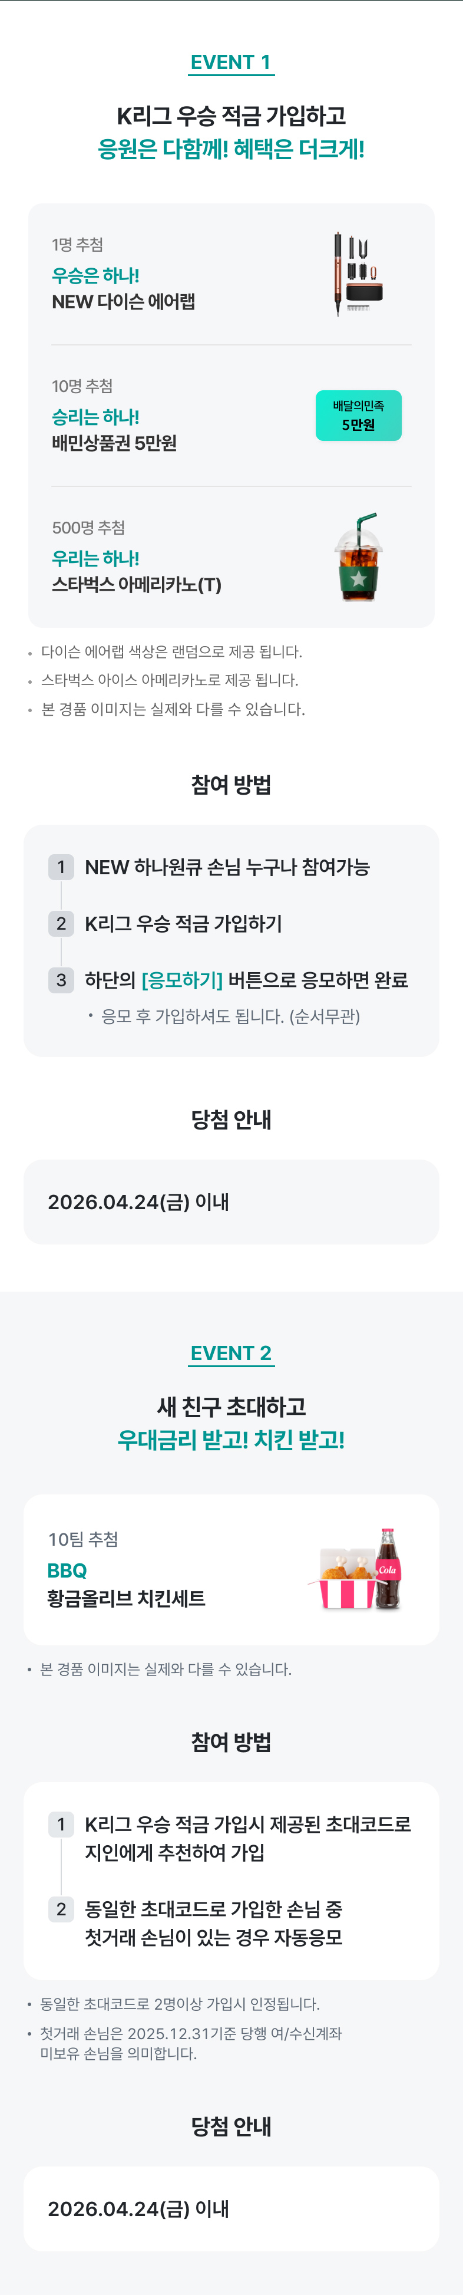Click the 승리는 하나! green prize title
The height and width of the screenshot is (2295, 463).
click(x=95, y=417)
